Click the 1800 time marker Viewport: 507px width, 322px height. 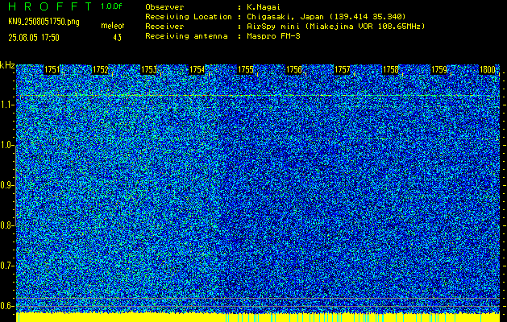pyautogui.click(x=488, y=70)
